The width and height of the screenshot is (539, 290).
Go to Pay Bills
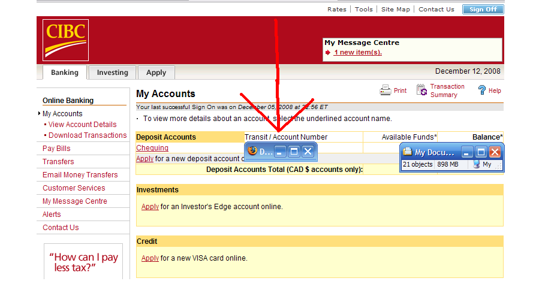(56, 149)
